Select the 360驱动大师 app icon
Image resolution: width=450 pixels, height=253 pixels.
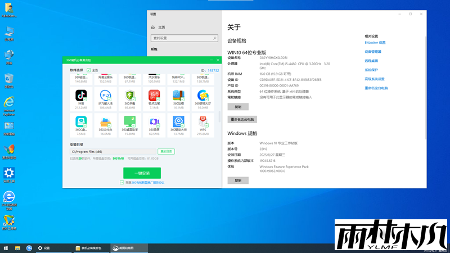(x=178, y=121)
